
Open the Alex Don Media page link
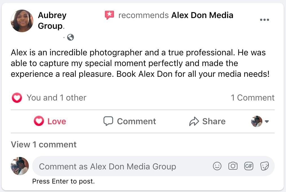(202, 15)
